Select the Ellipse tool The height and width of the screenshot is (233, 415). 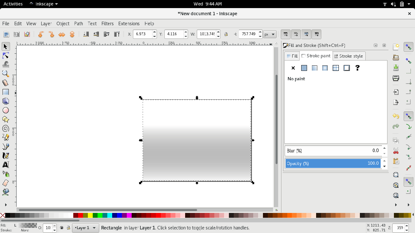(6, 110)
